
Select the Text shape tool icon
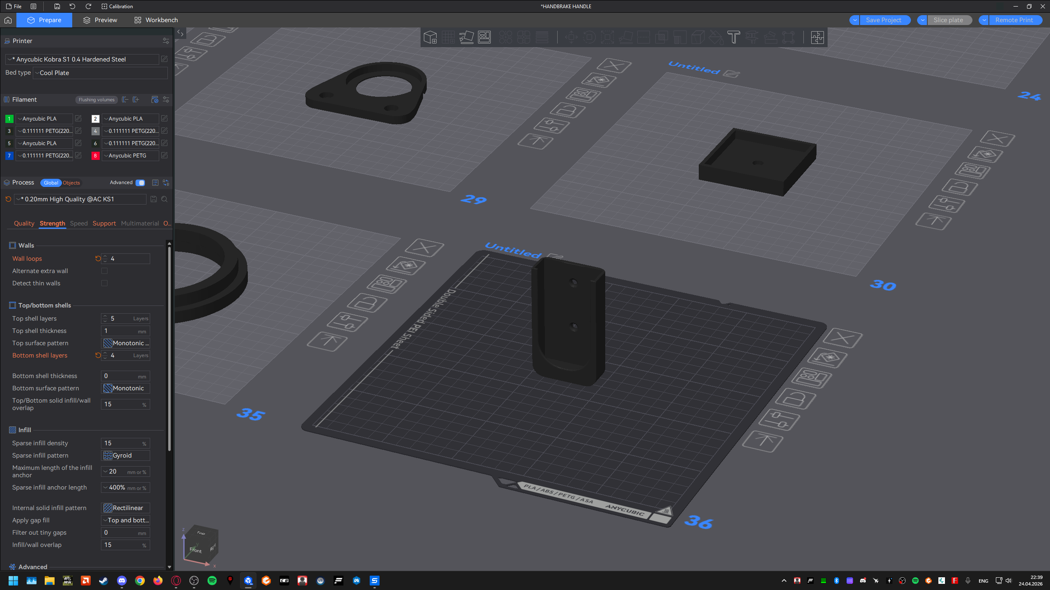click(734, 37)
